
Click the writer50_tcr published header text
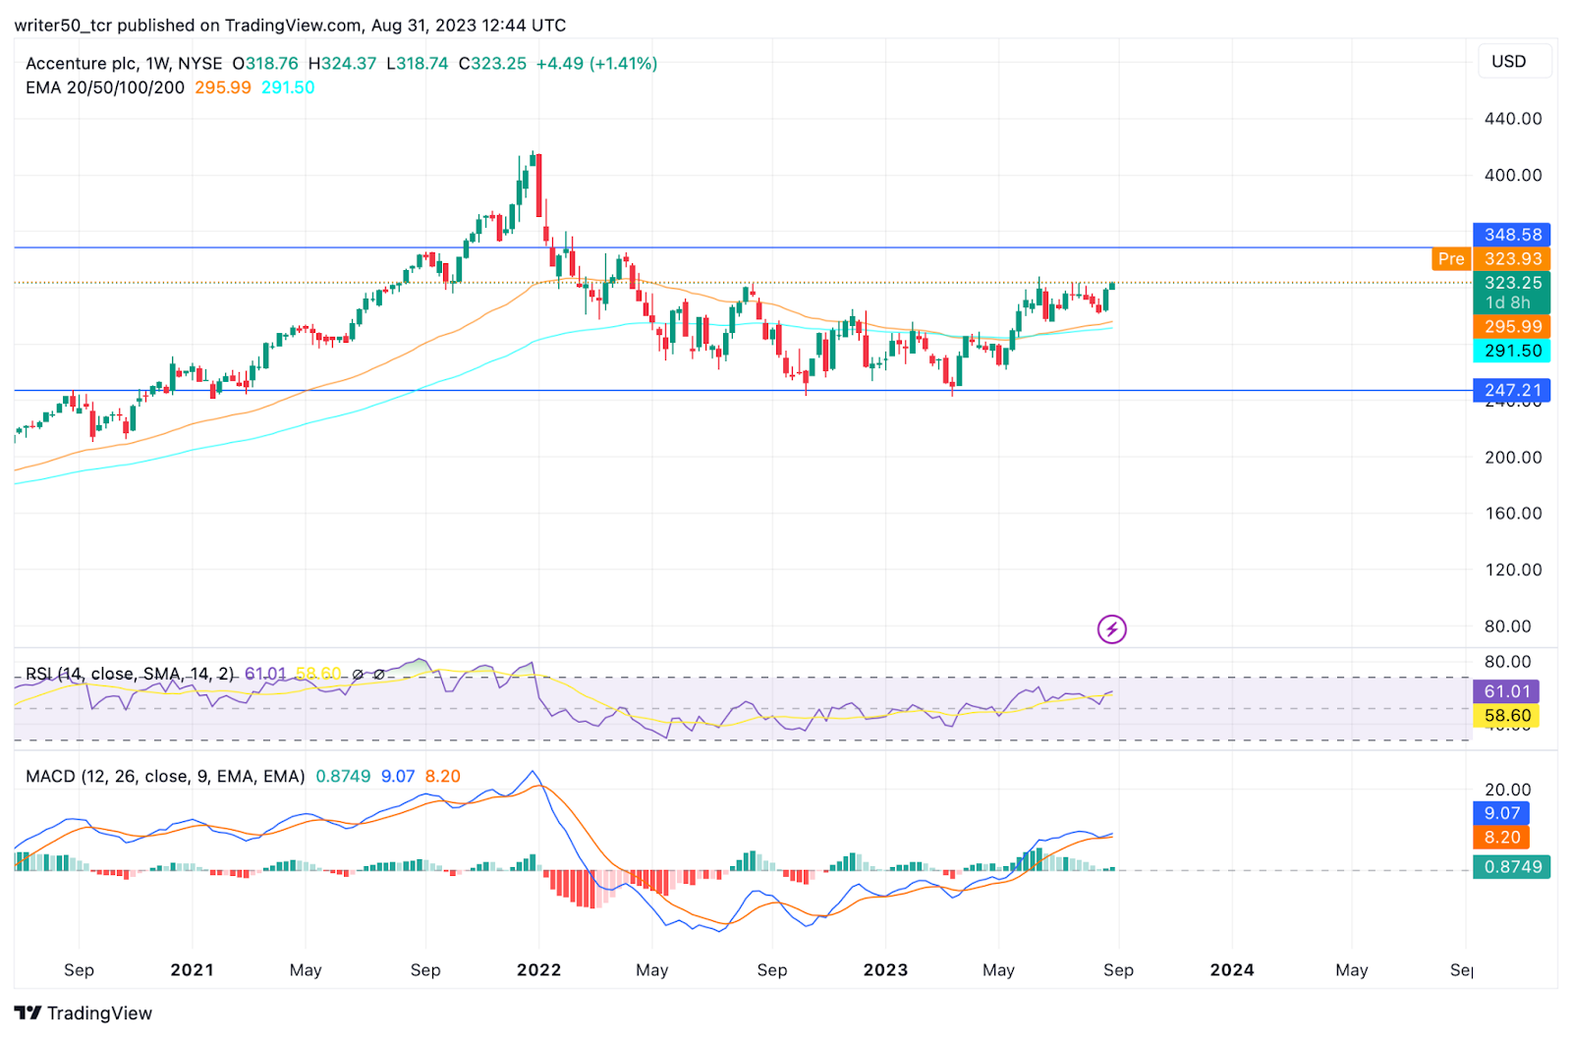pyautogui.click(x=290, y=25)
